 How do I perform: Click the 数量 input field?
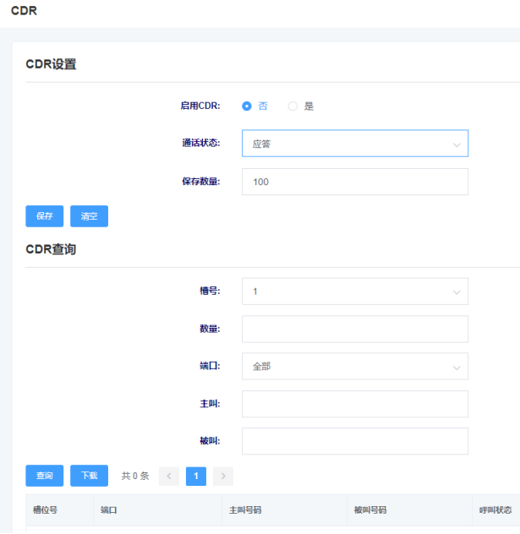pos(355,329)
